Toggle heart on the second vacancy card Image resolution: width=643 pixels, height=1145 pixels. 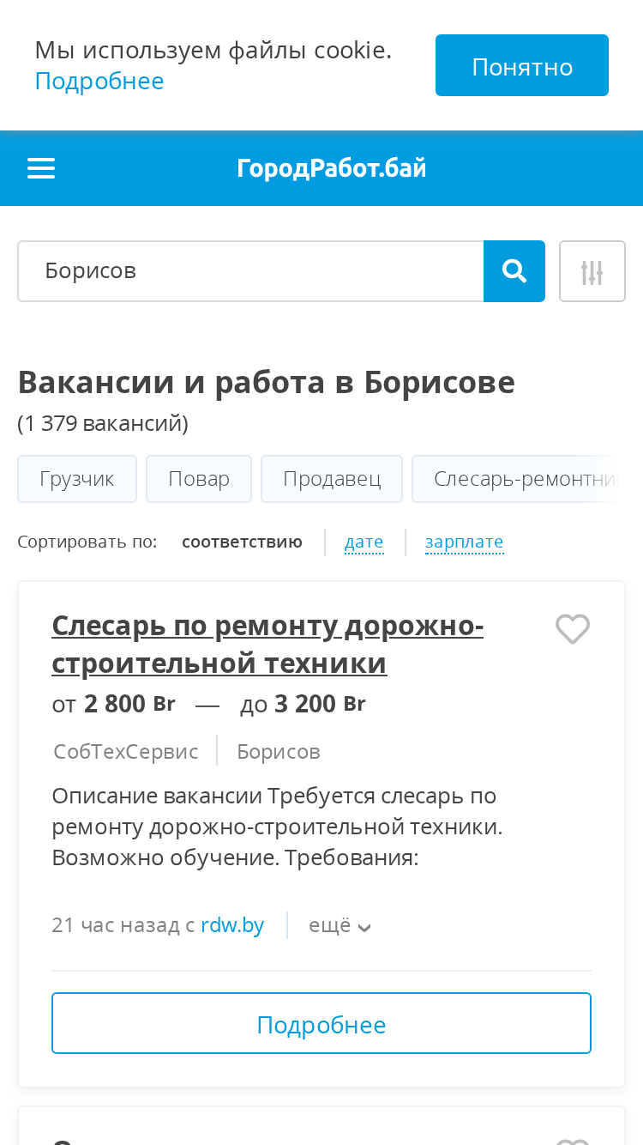(573, 1140)
